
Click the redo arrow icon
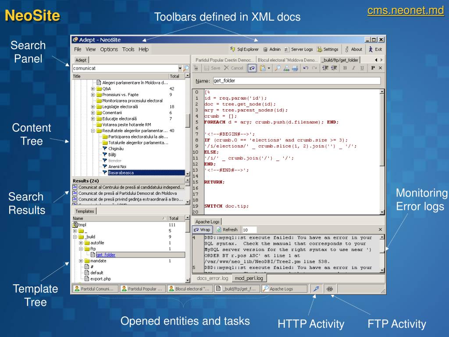click(x=314, y=68)
